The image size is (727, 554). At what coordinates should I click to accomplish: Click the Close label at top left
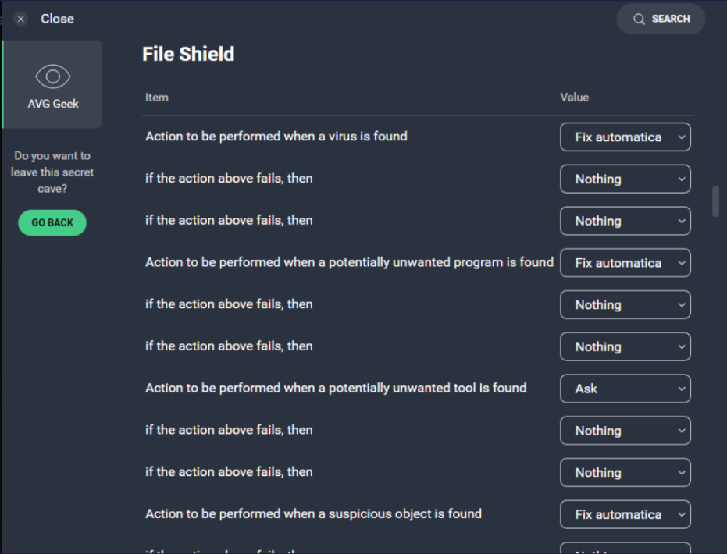click(x=57, y=18)
